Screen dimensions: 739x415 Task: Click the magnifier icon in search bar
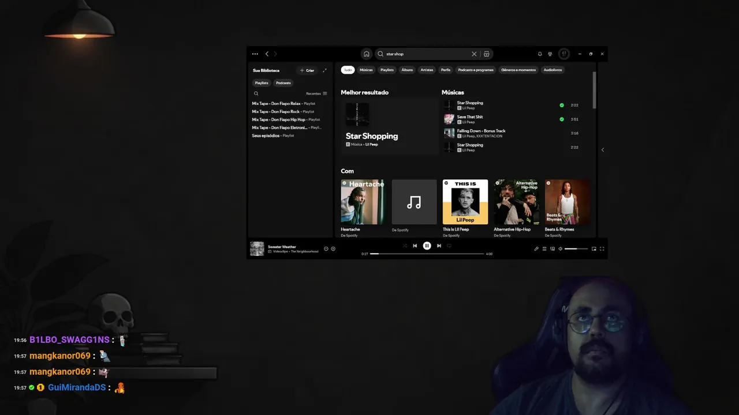pos(380,54)
